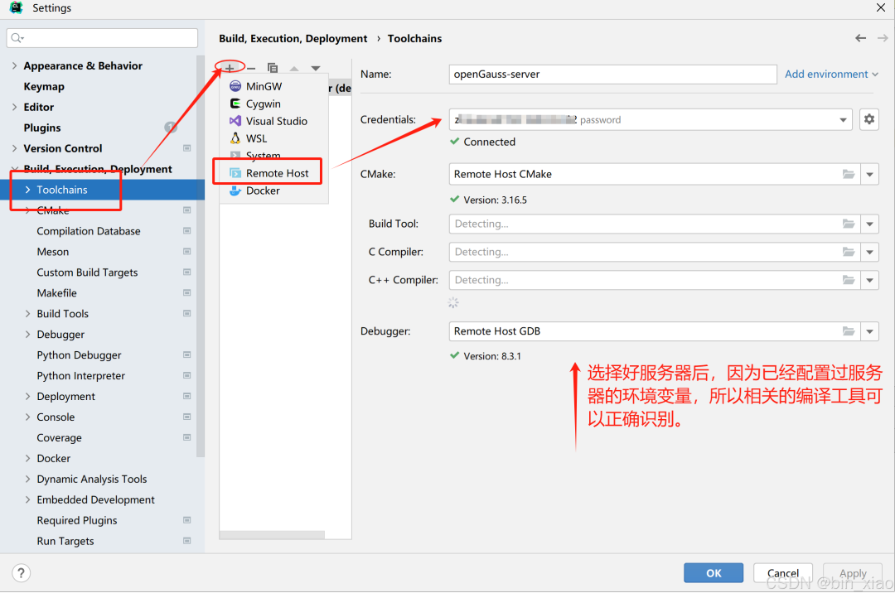Expand Debugger settings node
Screen dimensions: 895x598
[27, 335]
